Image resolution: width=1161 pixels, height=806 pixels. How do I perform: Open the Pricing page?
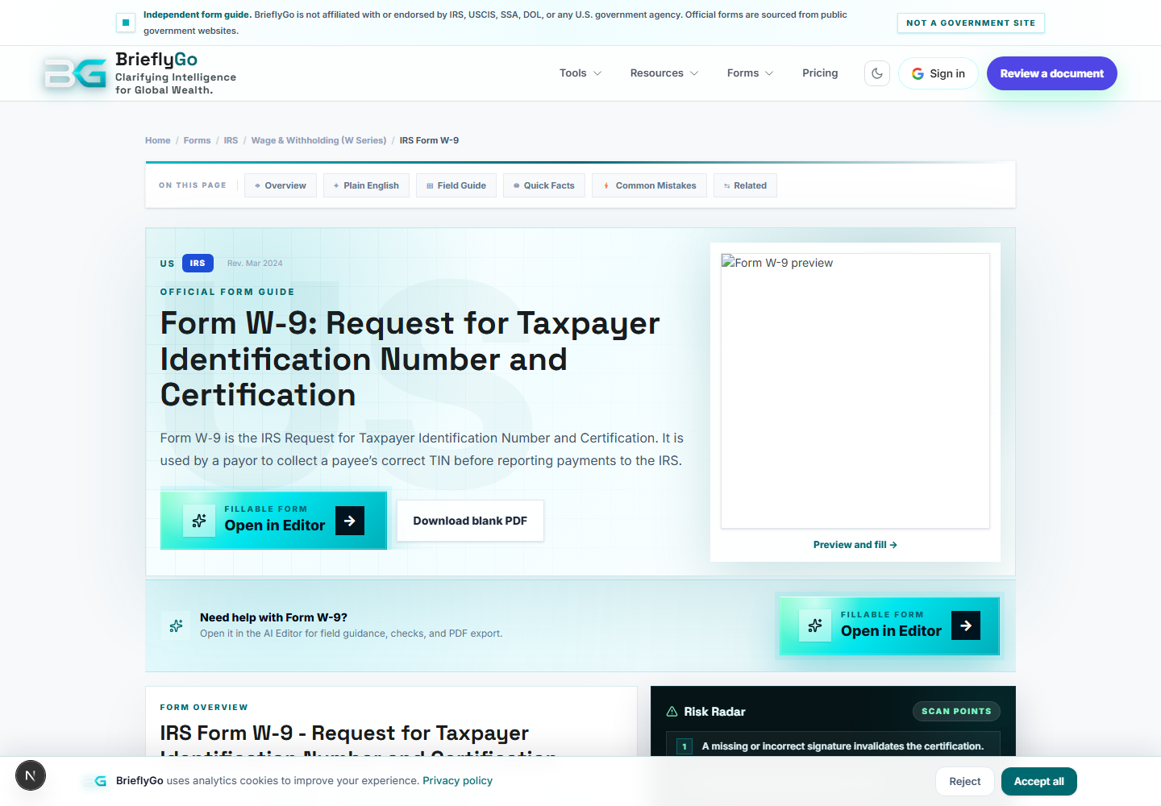[820, 73]
